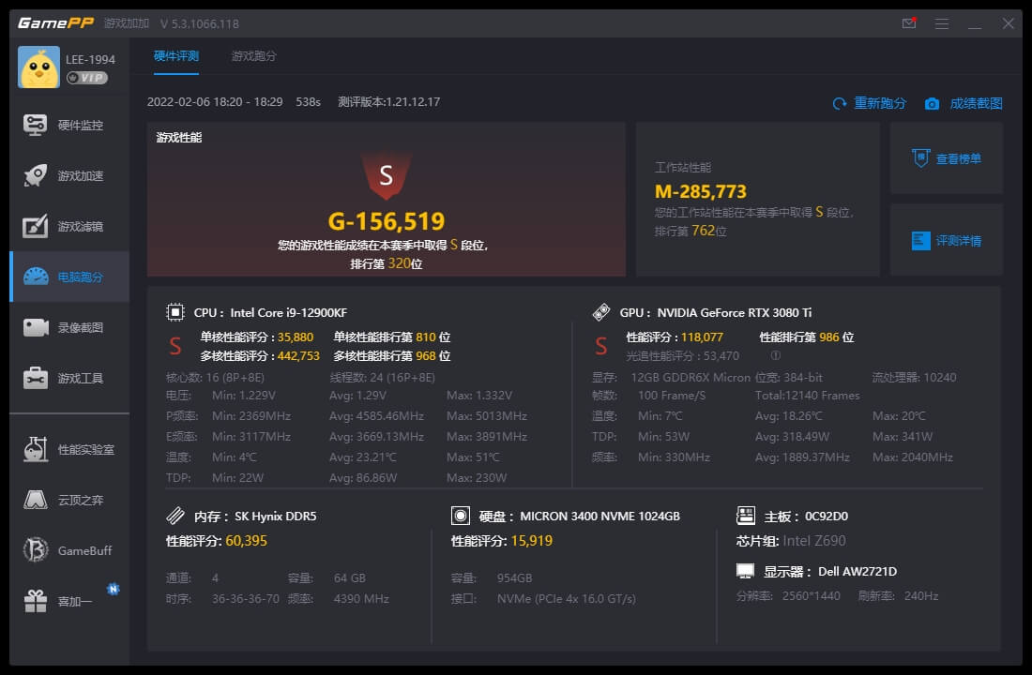This screenshot has width=1032, height=675.
Task: Click game score G-156,519
Action: (x=387, y=221)
